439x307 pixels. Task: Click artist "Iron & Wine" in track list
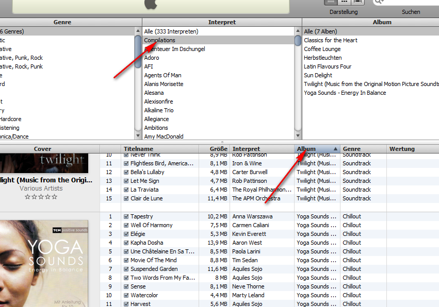click(x=247, y=164)
